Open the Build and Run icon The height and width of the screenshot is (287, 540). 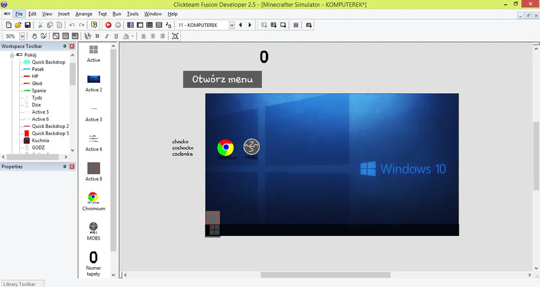308,25
